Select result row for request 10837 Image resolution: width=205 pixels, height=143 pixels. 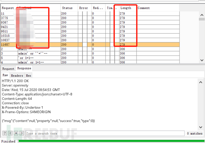pos(90,40)
